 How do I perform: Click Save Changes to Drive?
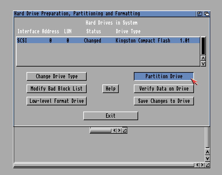[x=163, y=101]
